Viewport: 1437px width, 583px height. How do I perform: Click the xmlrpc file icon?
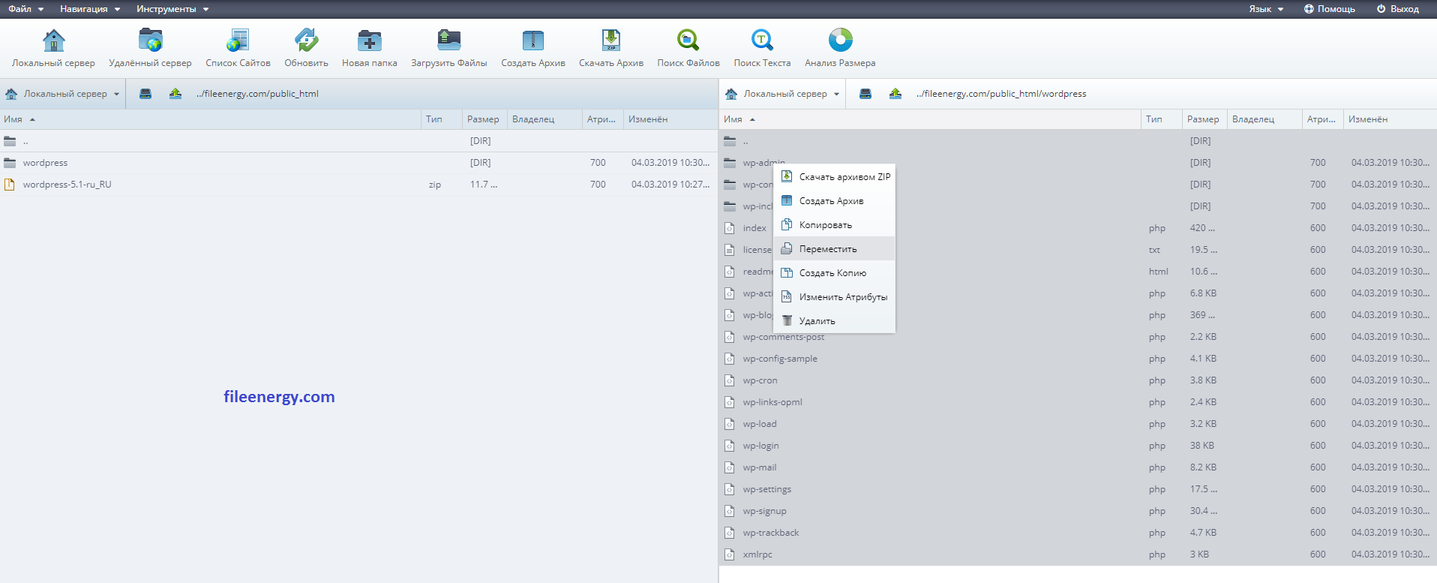730,554
